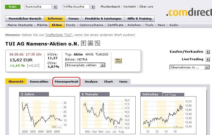Focus the Volltextsuche input field

[76, 7]
